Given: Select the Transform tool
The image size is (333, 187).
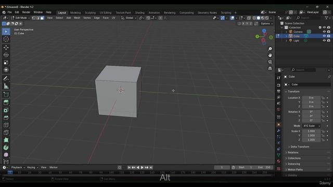Looking at the screenshot, I should [x=6, y=70].
